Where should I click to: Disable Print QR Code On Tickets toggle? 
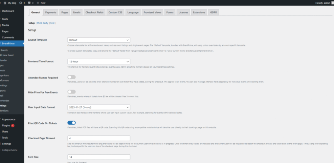[x=72, y=123]
